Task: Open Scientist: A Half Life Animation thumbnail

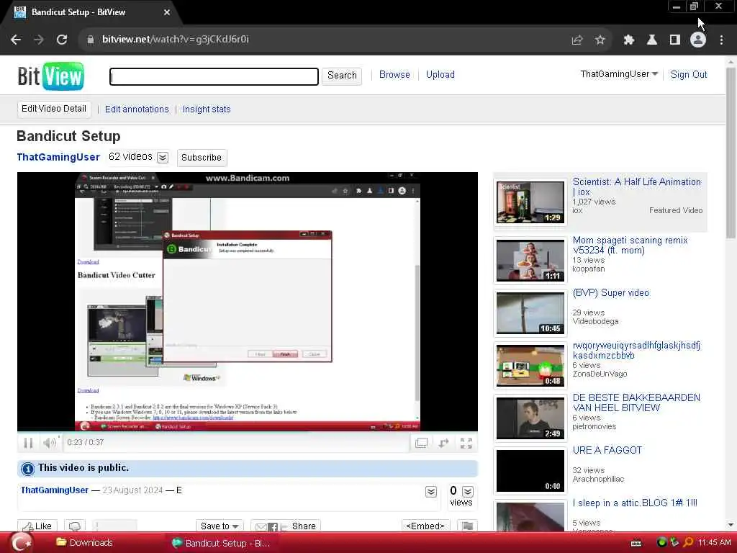Action: point(530,202)
